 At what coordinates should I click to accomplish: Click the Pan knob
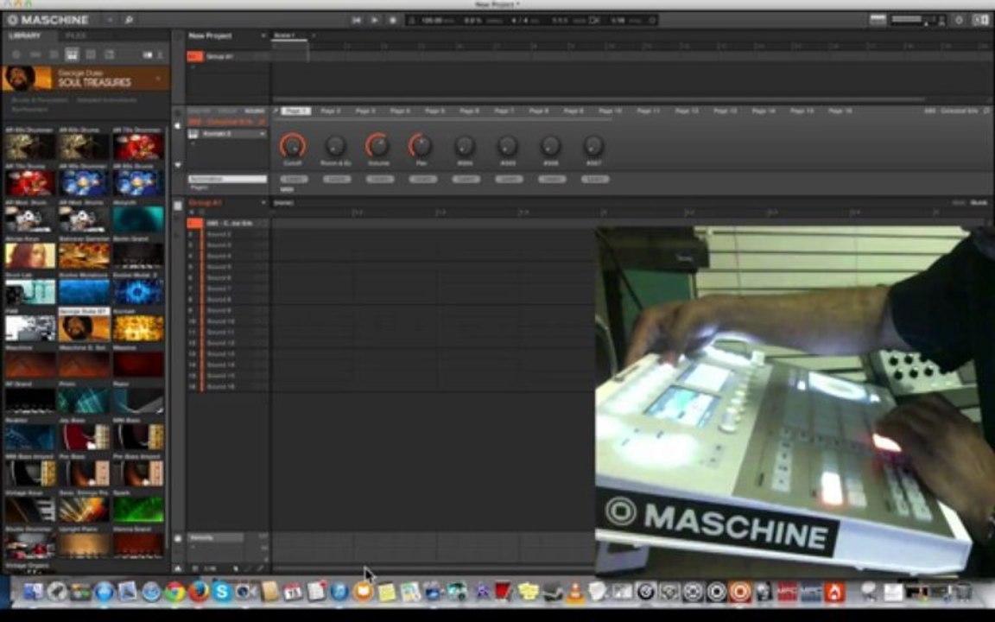tap(421, 146)
